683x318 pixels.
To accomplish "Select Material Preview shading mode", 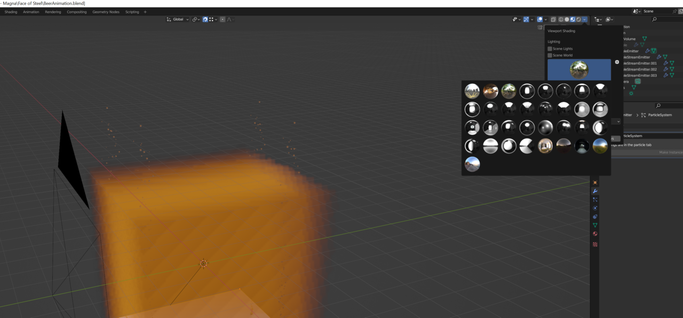I will [x=572, y=19].
